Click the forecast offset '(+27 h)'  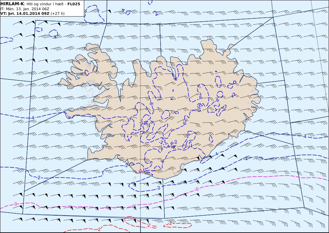[x=58, y=13]
